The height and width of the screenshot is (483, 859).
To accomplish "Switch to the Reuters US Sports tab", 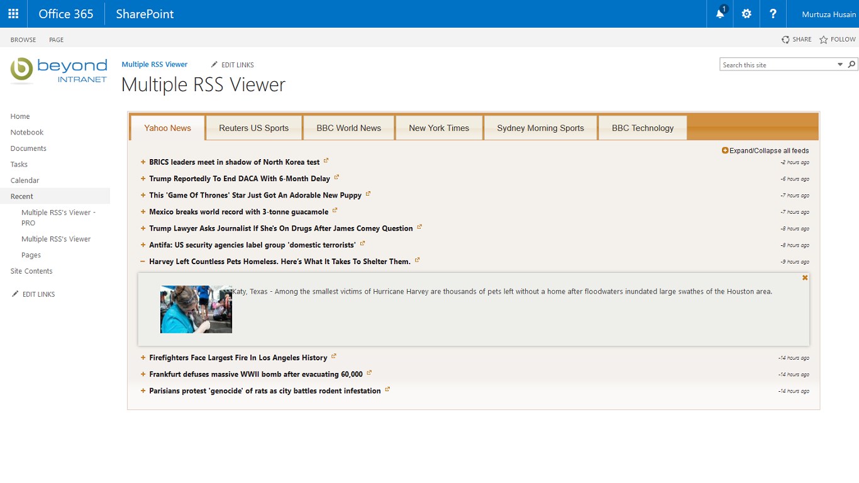I will pos(254,128).
